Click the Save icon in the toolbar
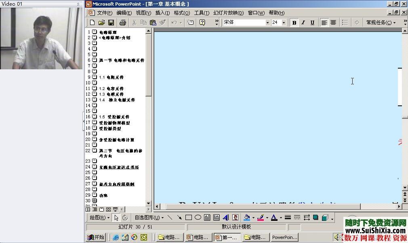Image resolution: width=408 pixels, height=243 pixels. pos(111,23)
